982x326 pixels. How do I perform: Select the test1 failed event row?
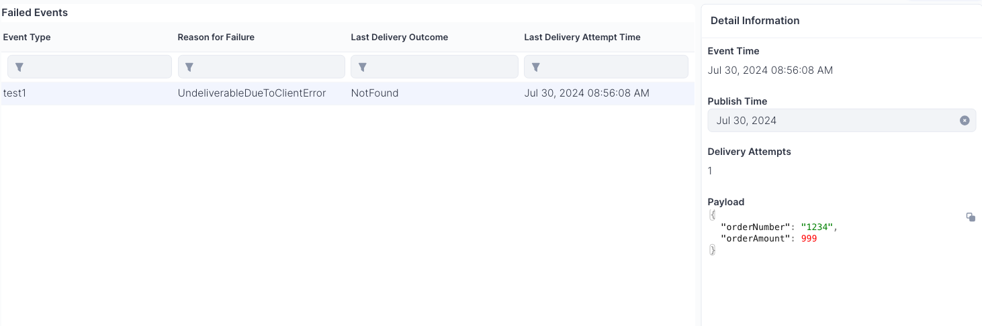point(14,93)
